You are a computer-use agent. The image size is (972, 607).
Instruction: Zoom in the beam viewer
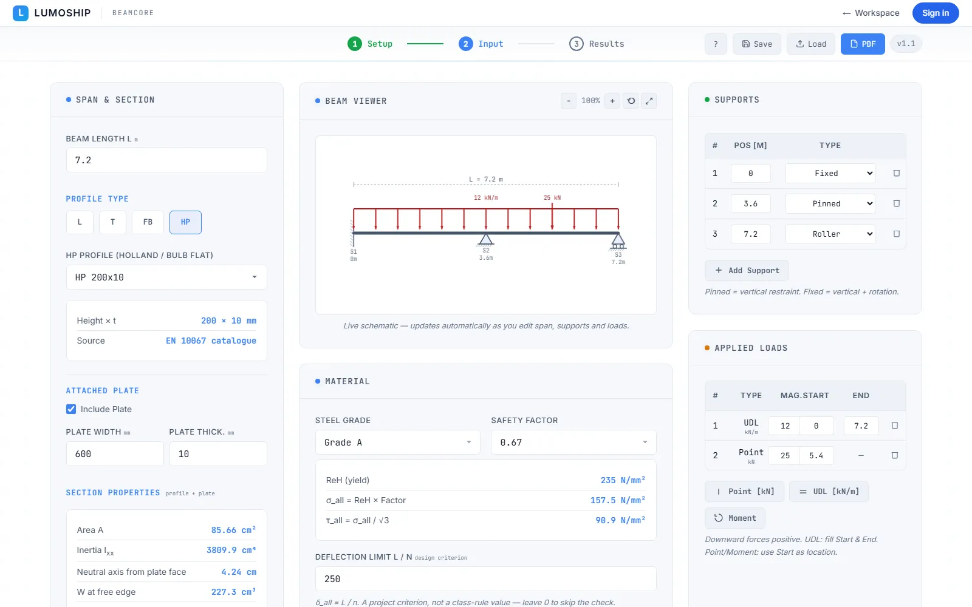(x=612, y=101)
